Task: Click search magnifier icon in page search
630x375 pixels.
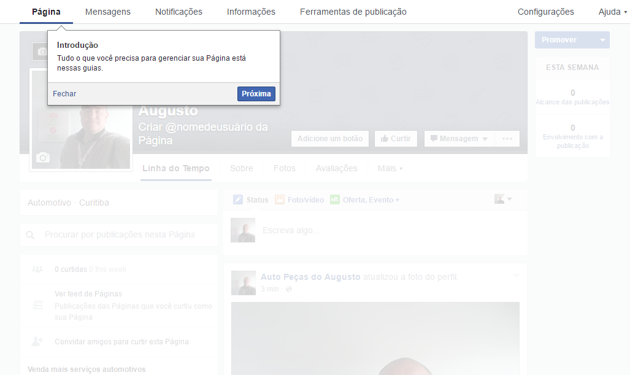Action: 30,234
